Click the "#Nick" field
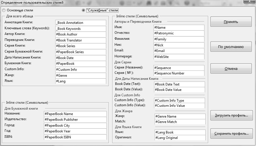 coord(179,45)
